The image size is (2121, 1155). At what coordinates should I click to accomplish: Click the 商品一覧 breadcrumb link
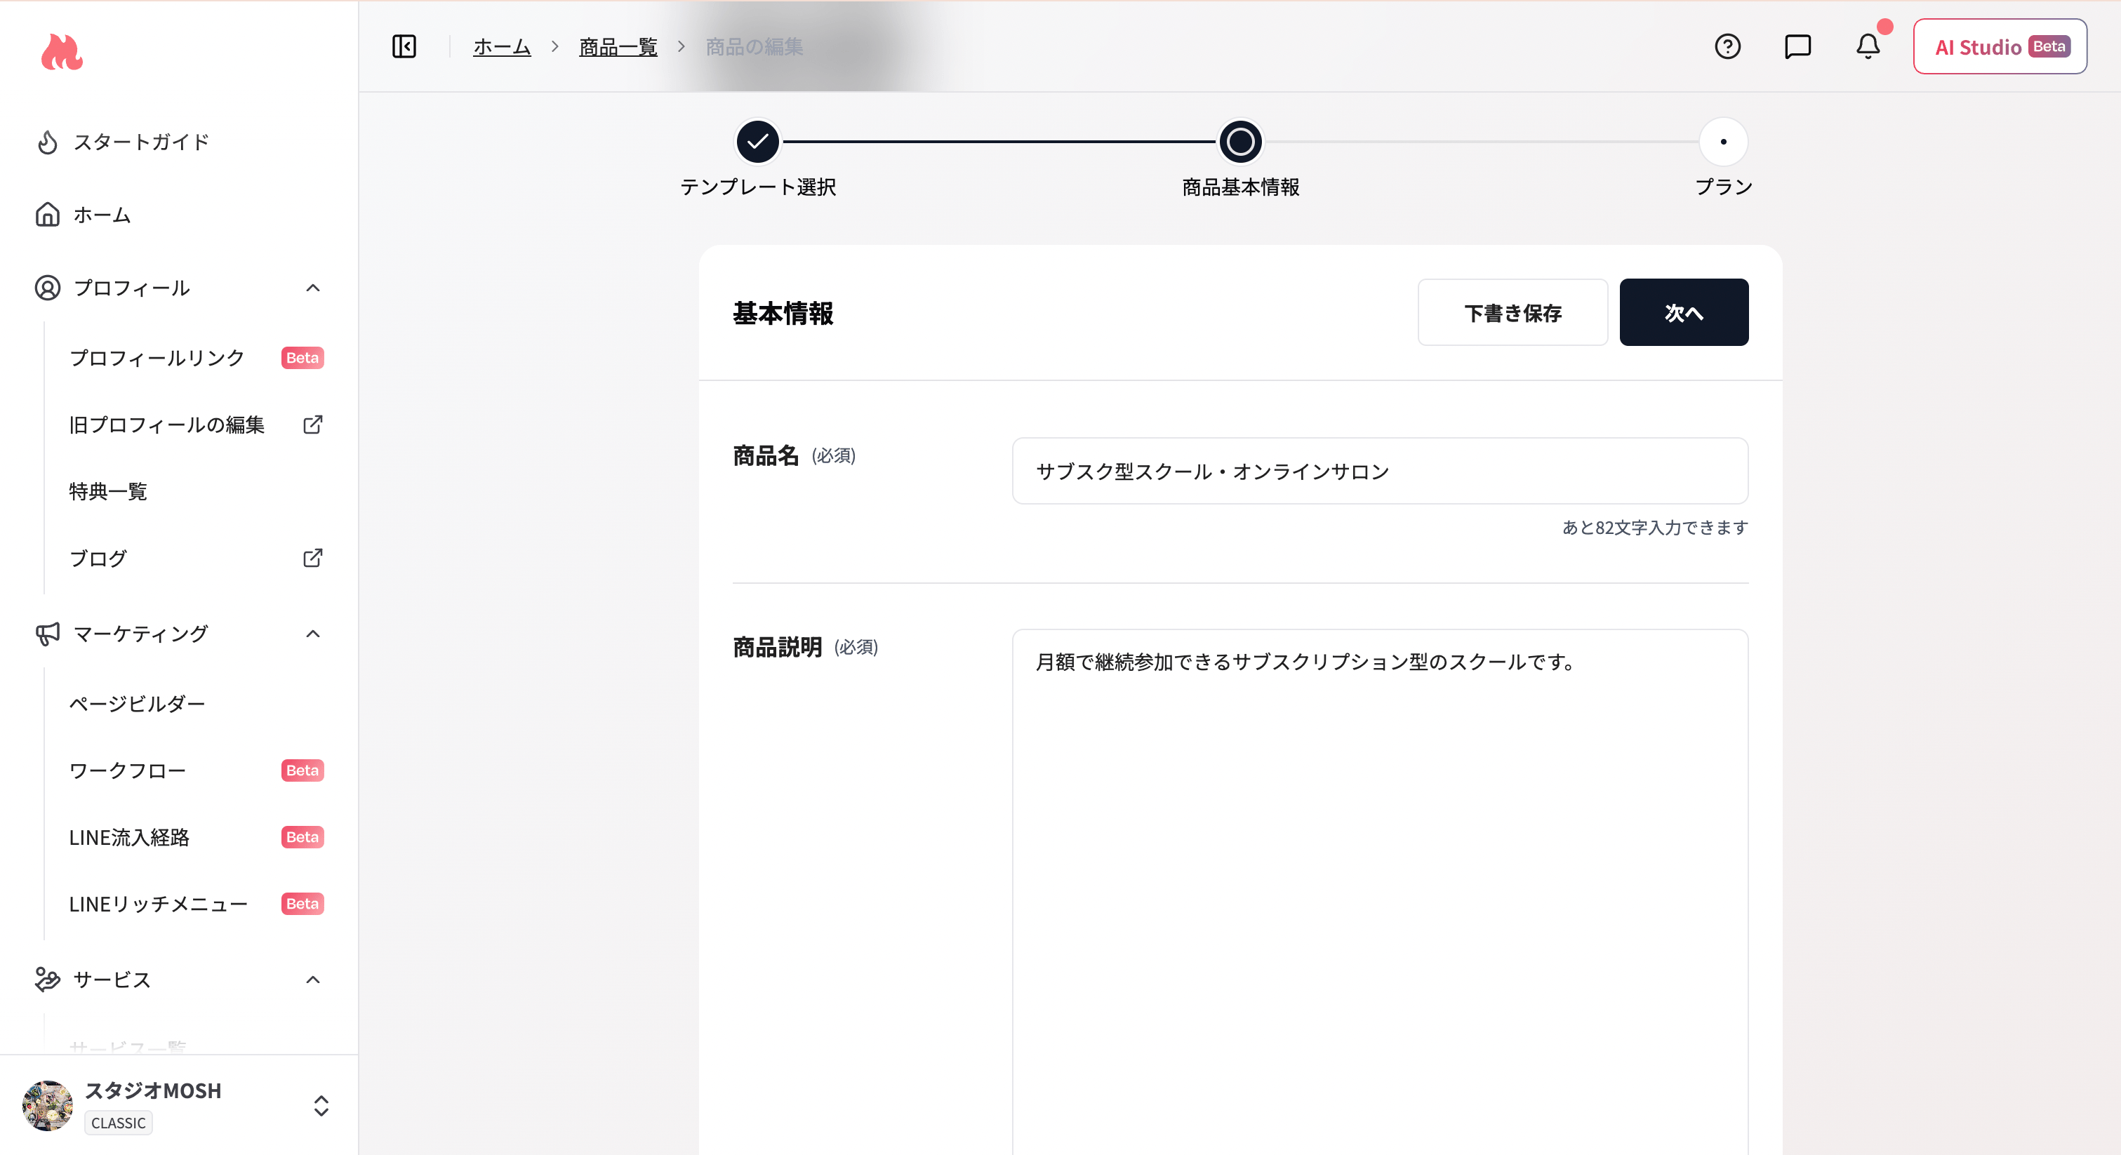pos(618,47)
